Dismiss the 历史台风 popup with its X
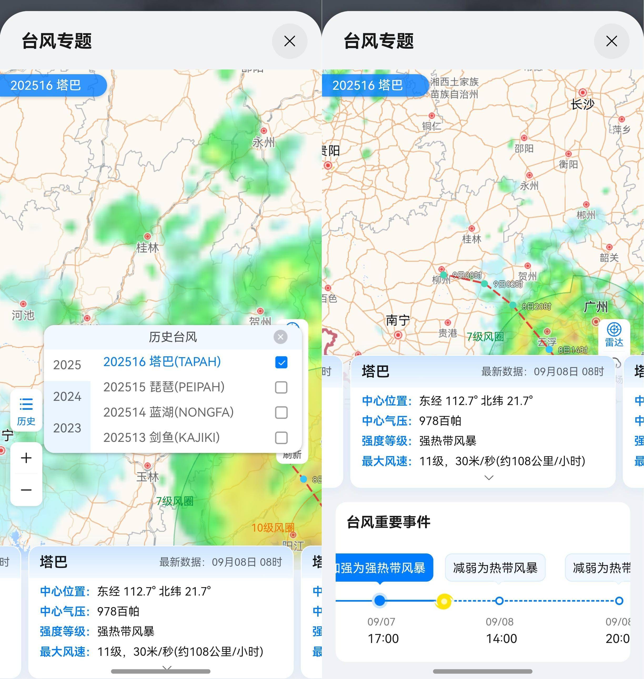Image resolution: width=644 pixels, height=679 pixels. click(280, 337)
